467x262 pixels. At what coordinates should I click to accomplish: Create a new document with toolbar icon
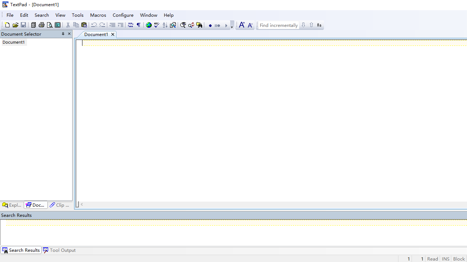(7, 25)
